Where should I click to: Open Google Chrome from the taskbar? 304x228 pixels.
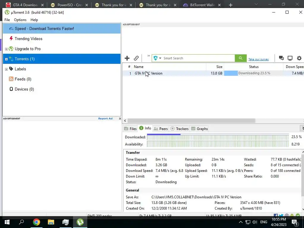pos(36,222)
